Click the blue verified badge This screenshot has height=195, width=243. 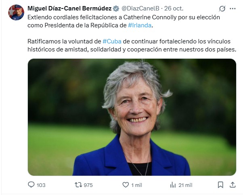coord(115,8)
